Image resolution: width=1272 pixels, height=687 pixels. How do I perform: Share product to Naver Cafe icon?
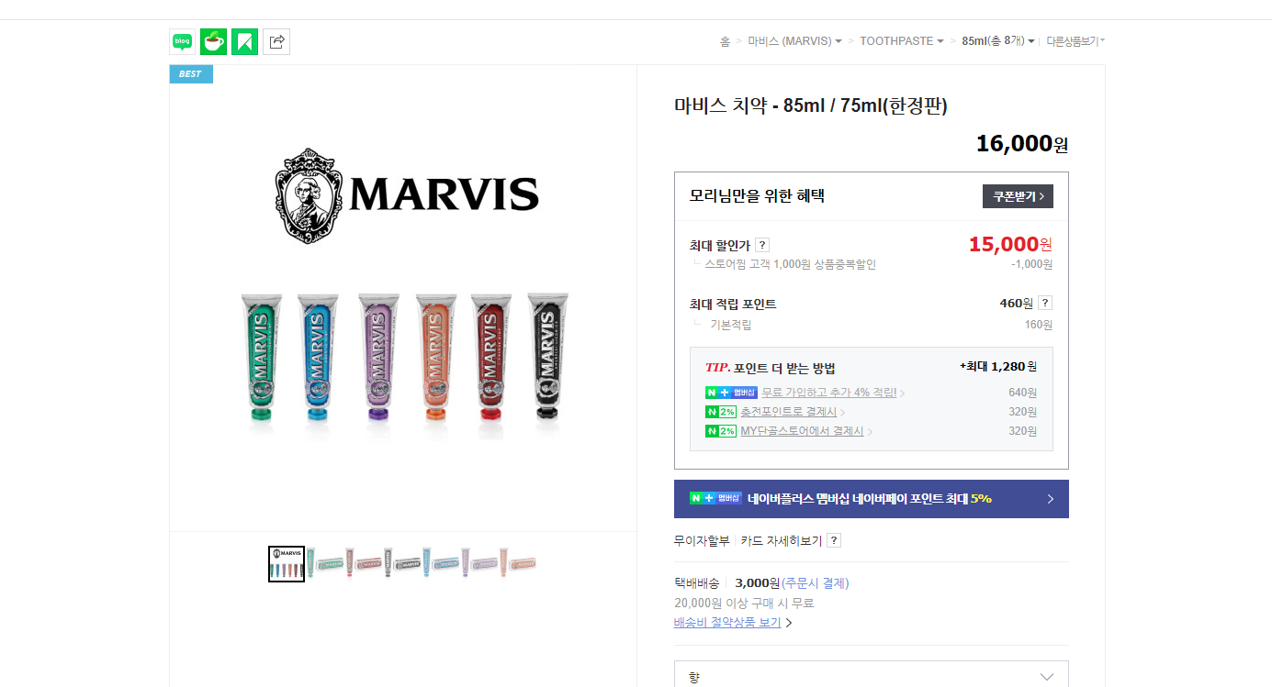pyautogui.click(x=213, y=41)
